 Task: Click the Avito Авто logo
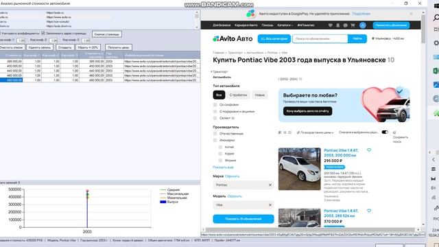233,38
